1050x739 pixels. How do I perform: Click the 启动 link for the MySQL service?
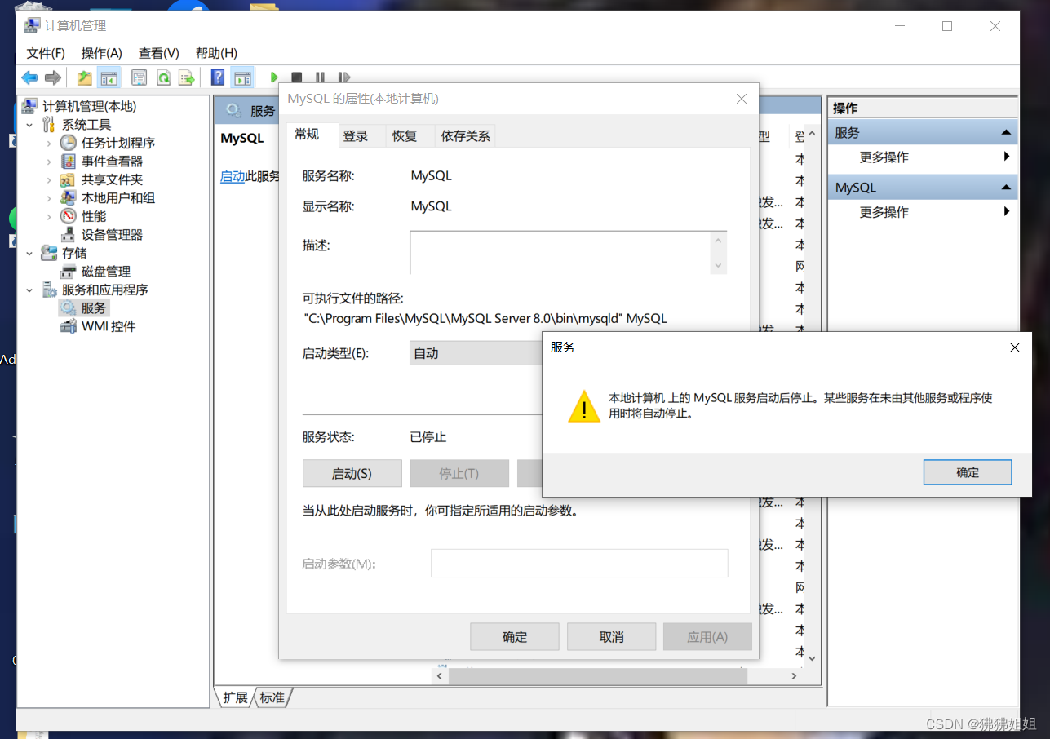point(233,176)
